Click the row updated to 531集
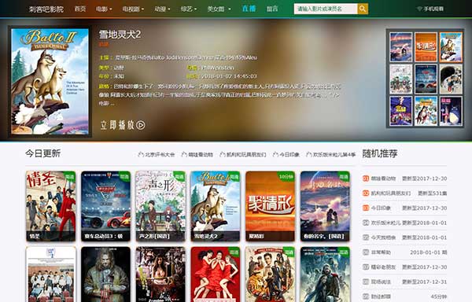 (x=404, y=193)
